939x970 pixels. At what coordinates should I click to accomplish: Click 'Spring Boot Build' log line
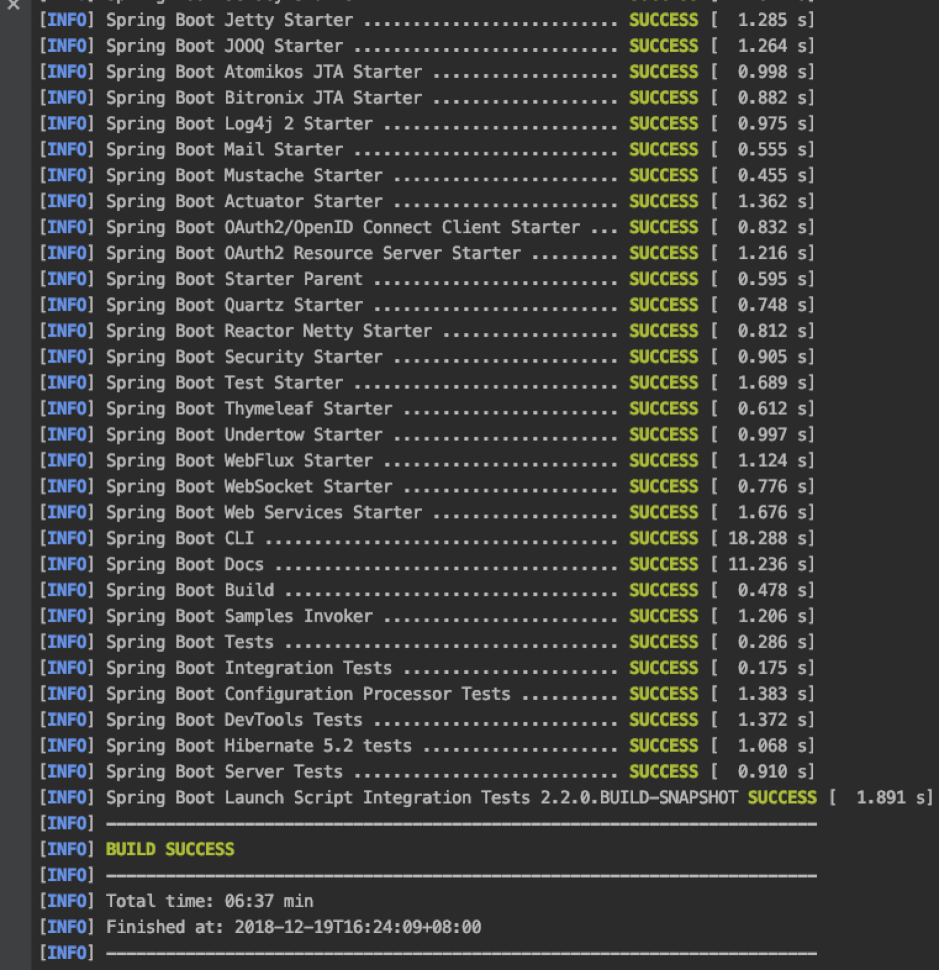pos(426,590)
